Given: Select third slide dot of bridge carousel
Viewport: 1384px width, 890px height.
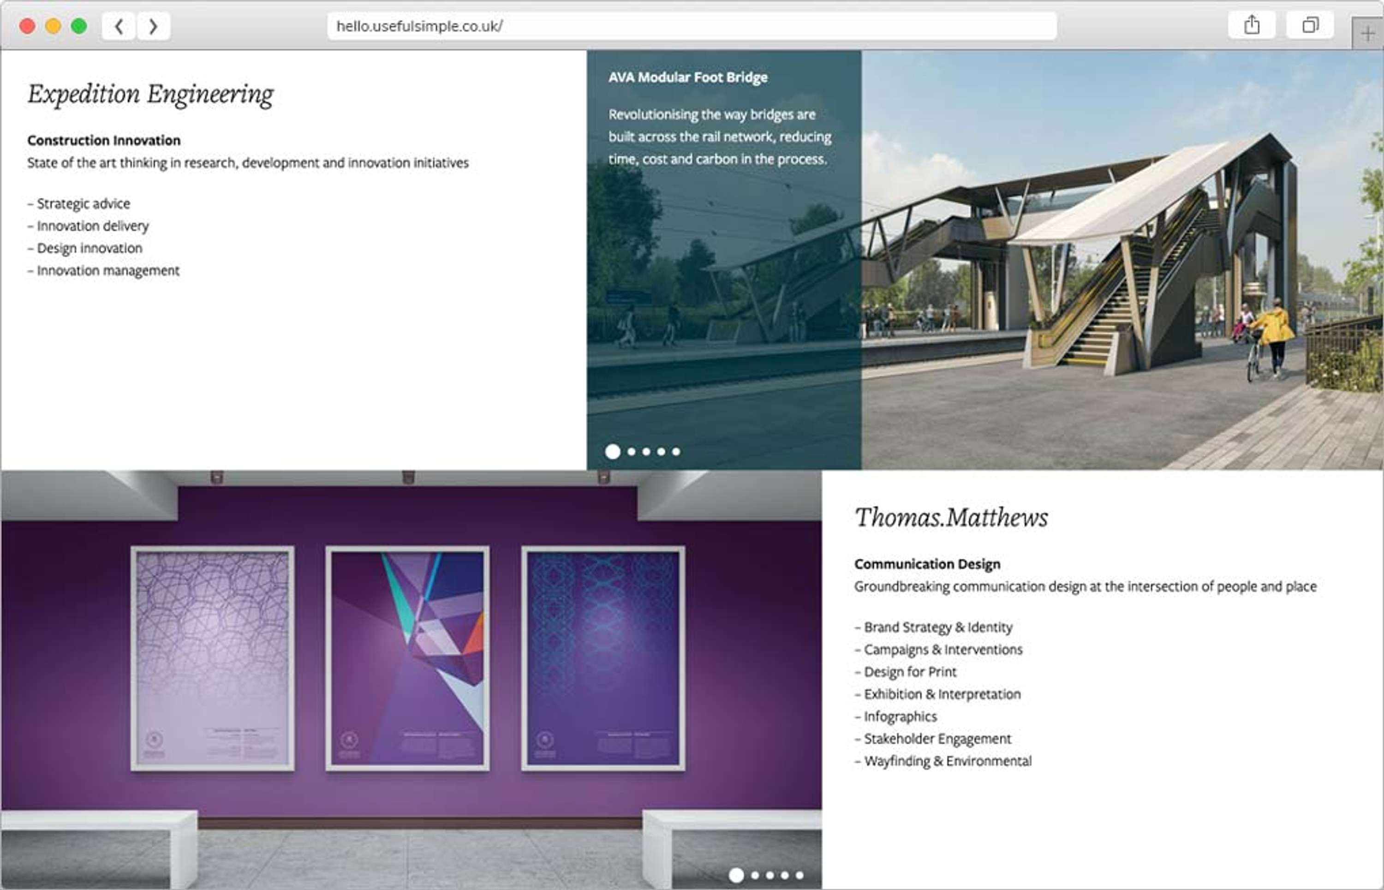Looking at the screenshot, I should (x=647, y=452).
